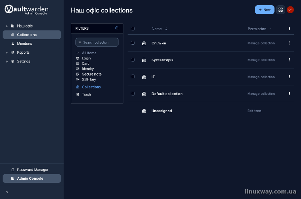The height and width of the screenshot is (199, 301).
Task: Click the Password Manager lock icon
Action: [13, 170]
